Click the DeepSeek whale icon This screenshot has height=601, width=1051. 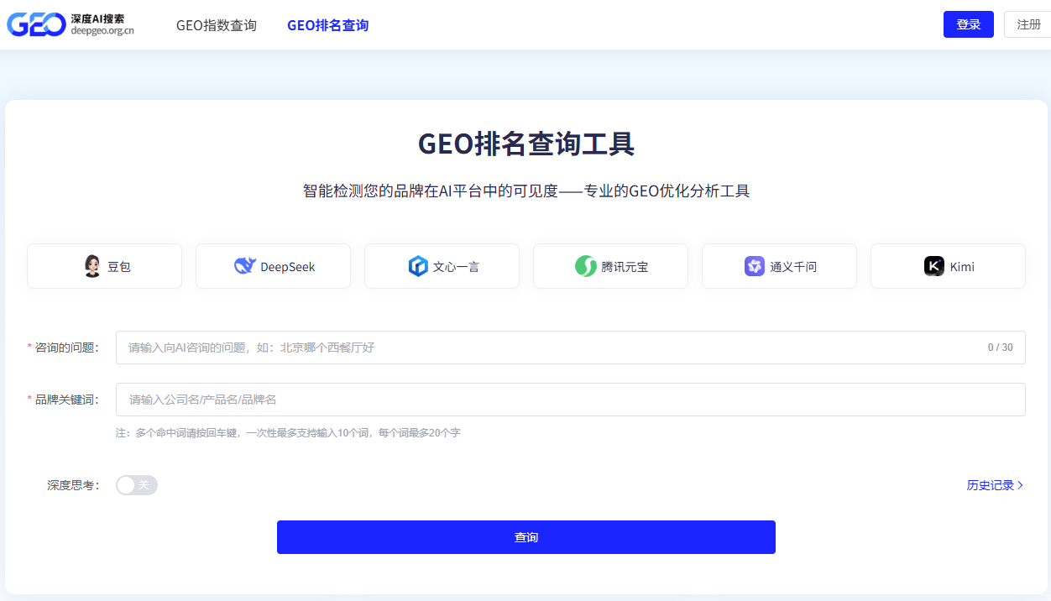[244, 266]
